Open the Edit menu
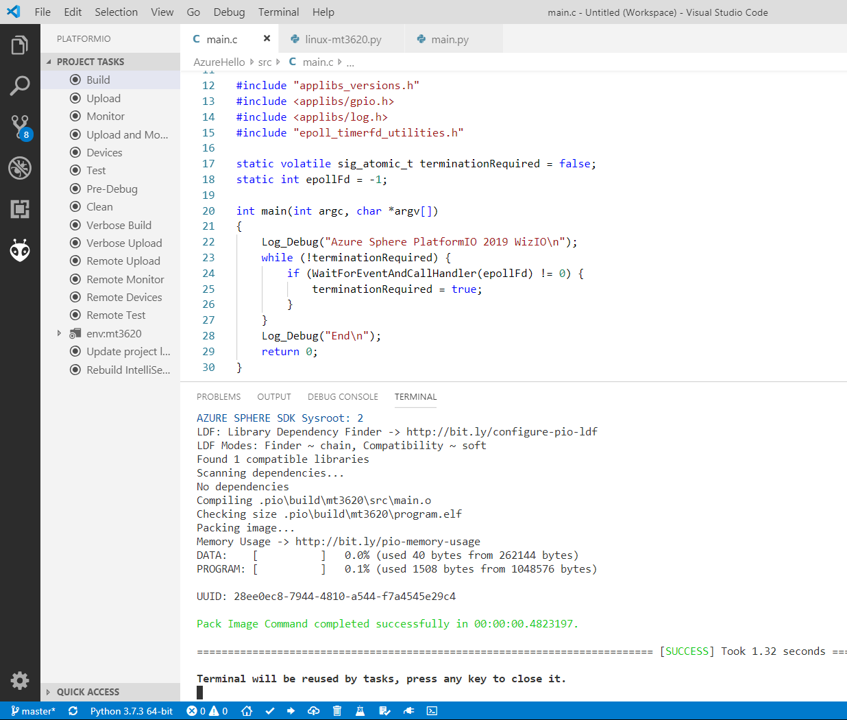Screen dimensions: 847x720 coord(73,12)
